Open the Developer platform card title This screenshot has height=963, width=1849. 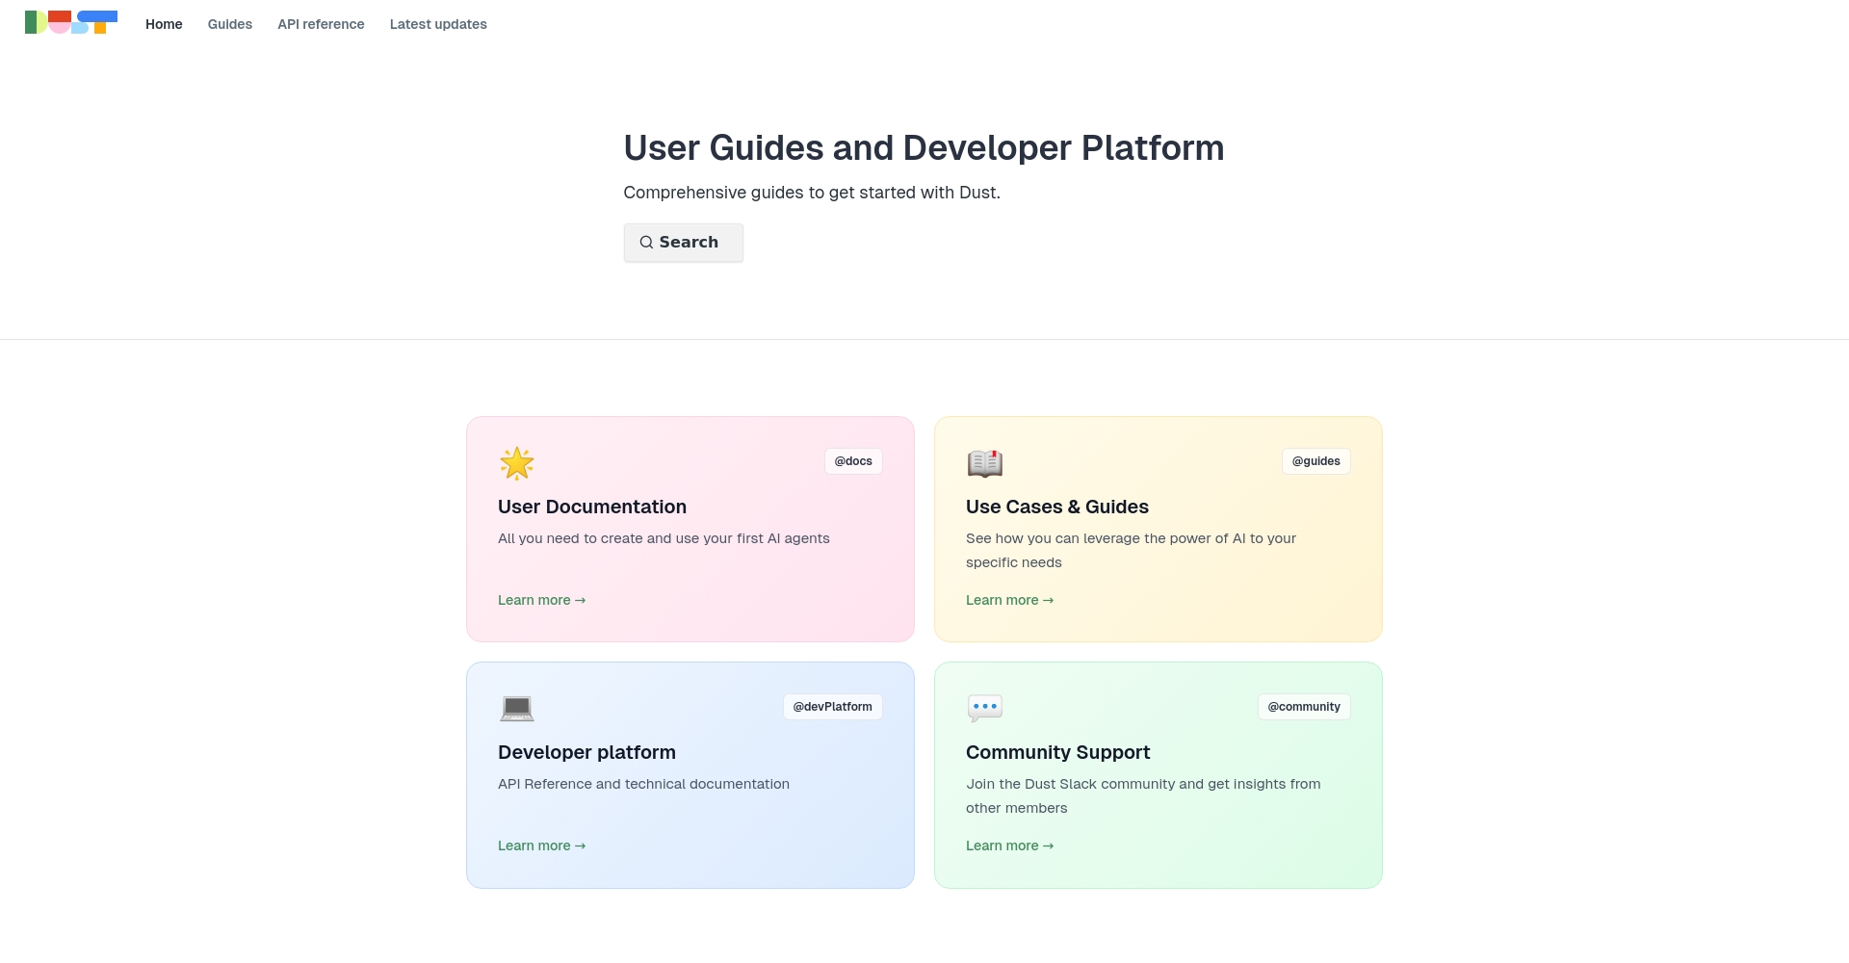click(586, 752)
